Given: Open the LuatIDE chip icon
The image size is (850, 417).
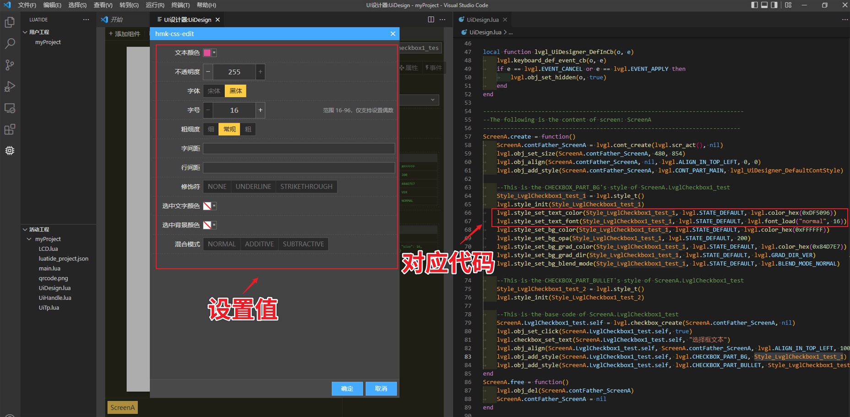Looking at the screenshot, I should click(10, 151).
